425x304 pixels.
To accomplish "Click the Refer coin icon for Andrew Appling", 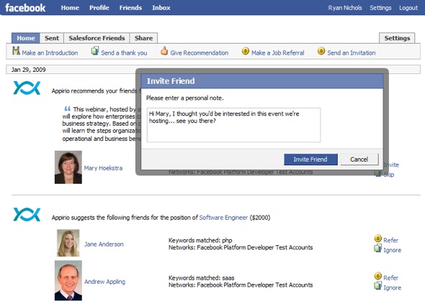I will point(378,276).
